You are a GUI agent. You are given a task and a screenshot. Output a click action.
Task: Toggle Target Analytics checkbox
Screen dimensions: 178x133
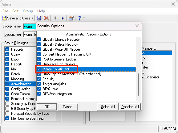[x=39, y=84]
